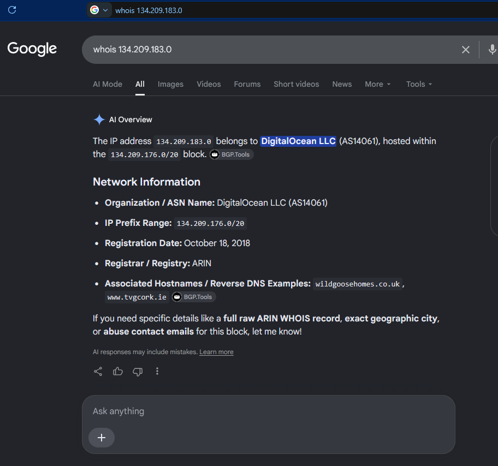The height and width of the screenshot is (466, 498).
Task: Click the Organization / ASN Name line
Action: 216,203
